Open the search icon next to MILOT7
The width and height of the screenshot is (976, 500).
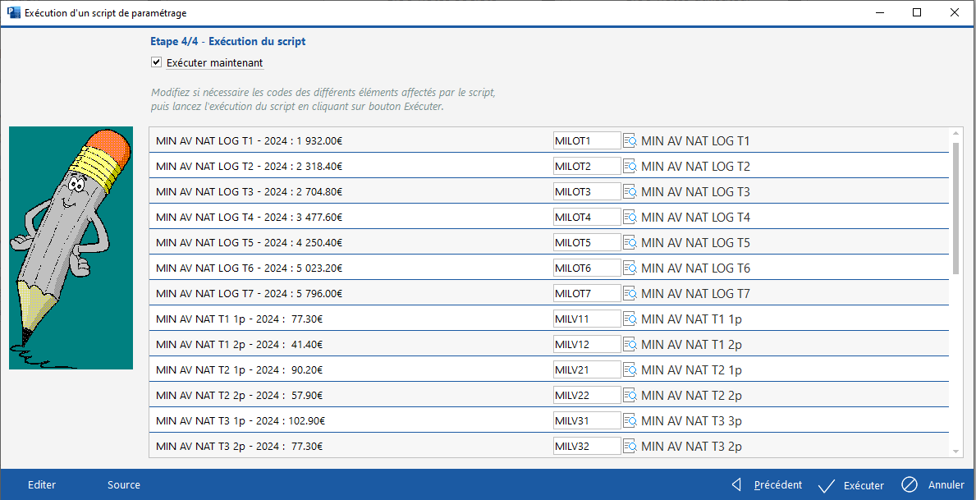[630, 294]
